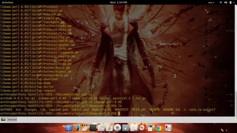Viewport: 237px width, 133px height.
Task: Click README.SSL in the ls output
Action: point(172,110)
